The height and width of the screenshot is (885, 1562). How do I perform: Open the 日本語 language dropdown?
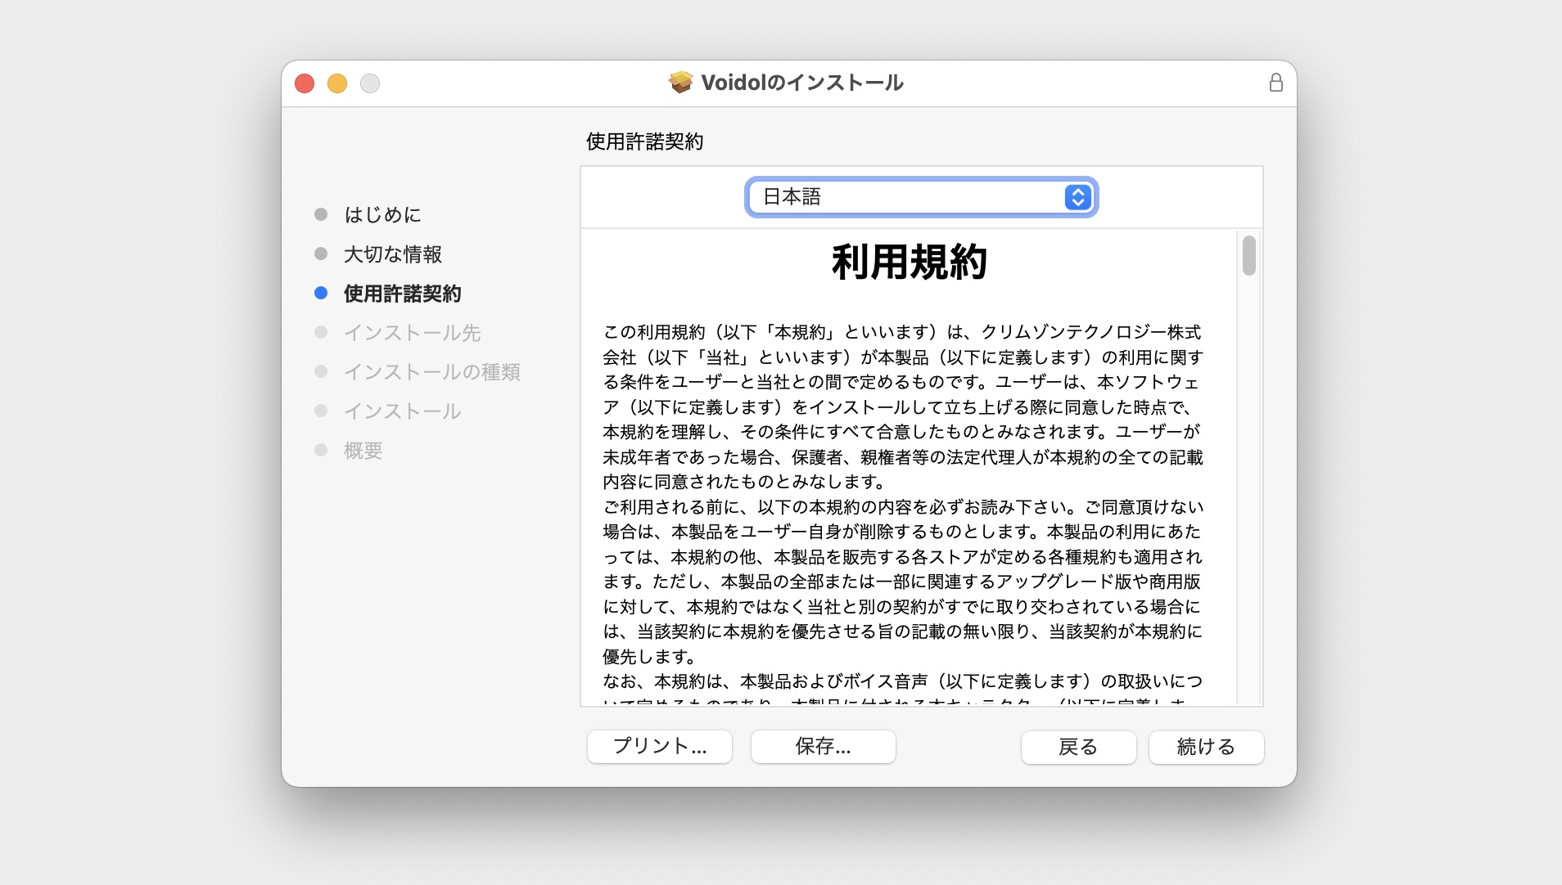point(920,197)
